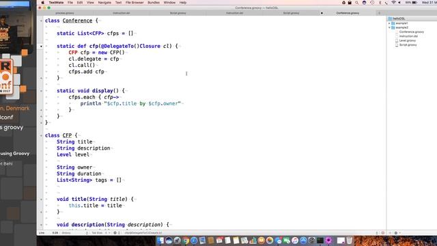The image size is (437, 246).
Task: Open the Time Machine menu bar icon
Action: [x=372, y=3]
